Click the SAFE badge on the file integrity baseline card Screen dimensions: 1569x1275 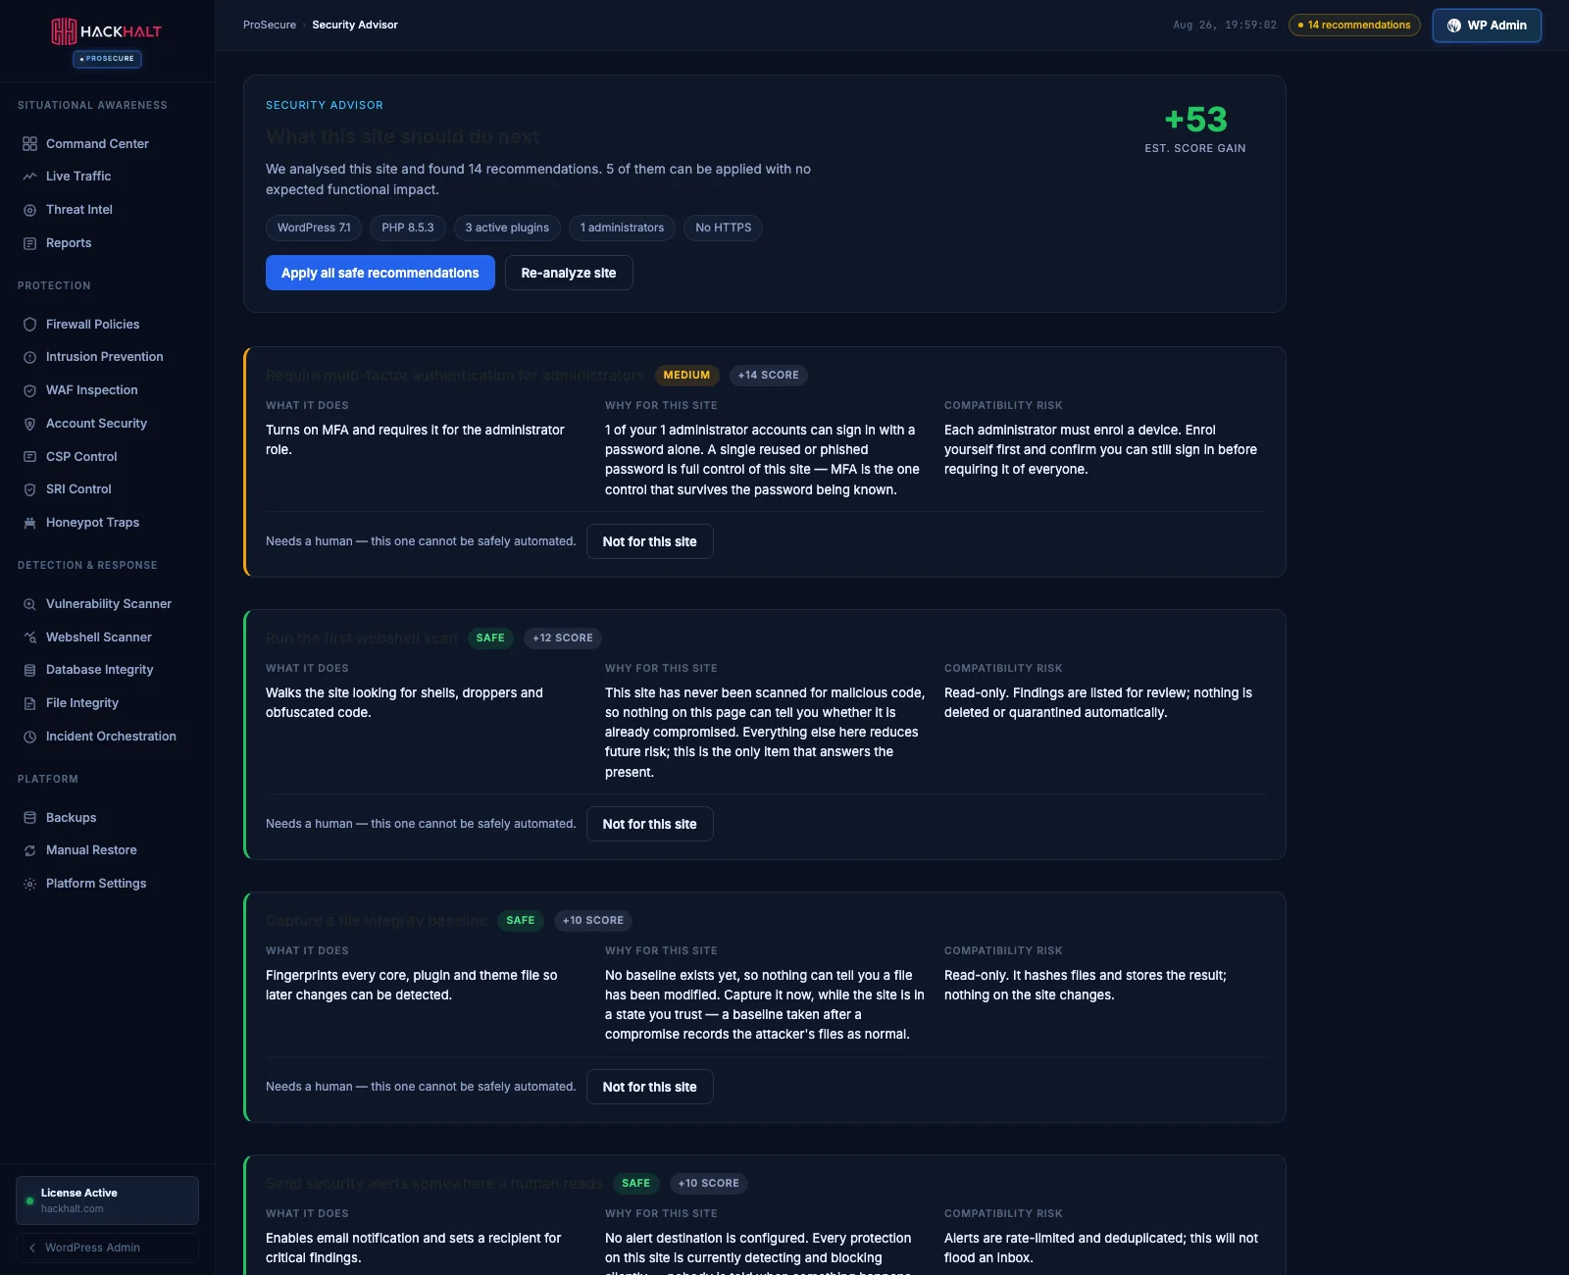521,920
